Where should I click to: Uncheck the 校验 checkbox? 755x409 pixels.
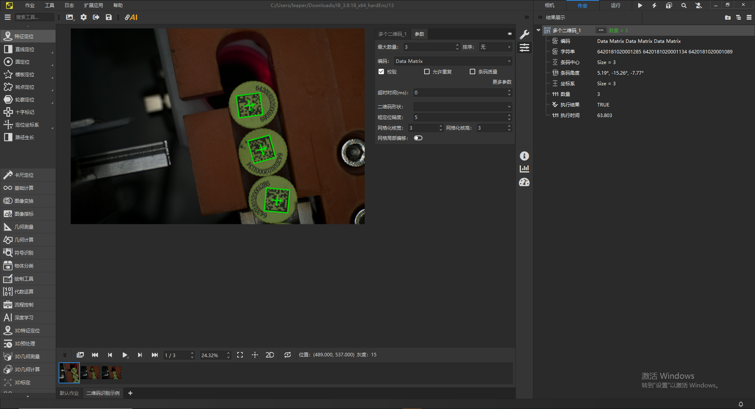pos(381,72)
